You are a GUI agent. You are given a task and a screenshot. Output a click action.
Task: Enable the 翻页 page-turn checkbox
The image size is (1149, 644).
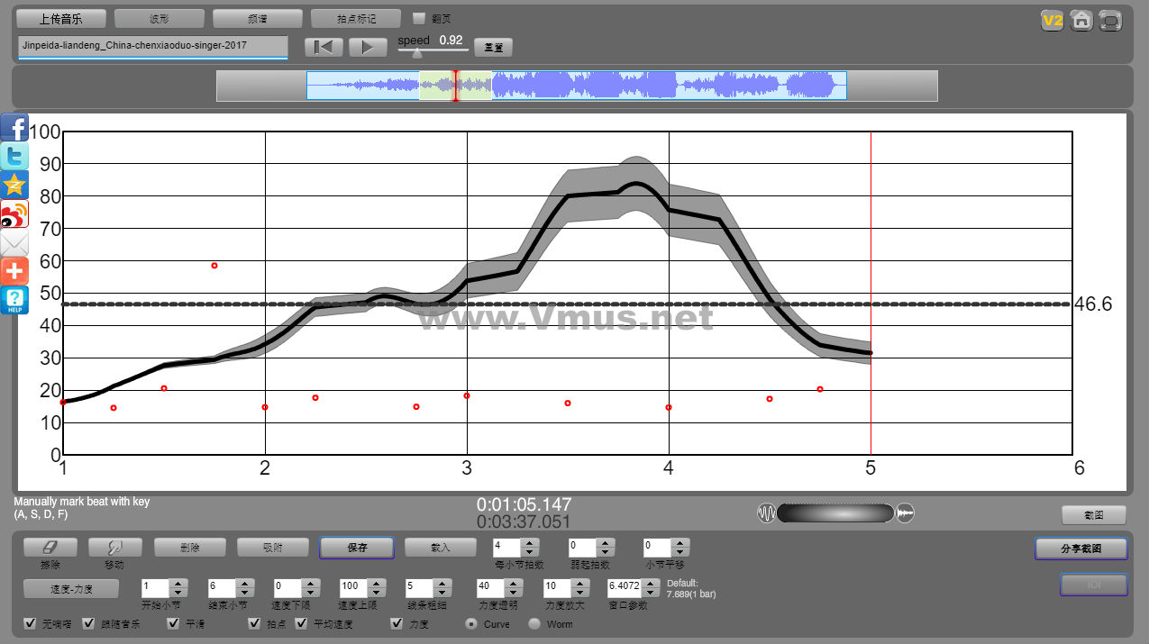tap(418, 18)
